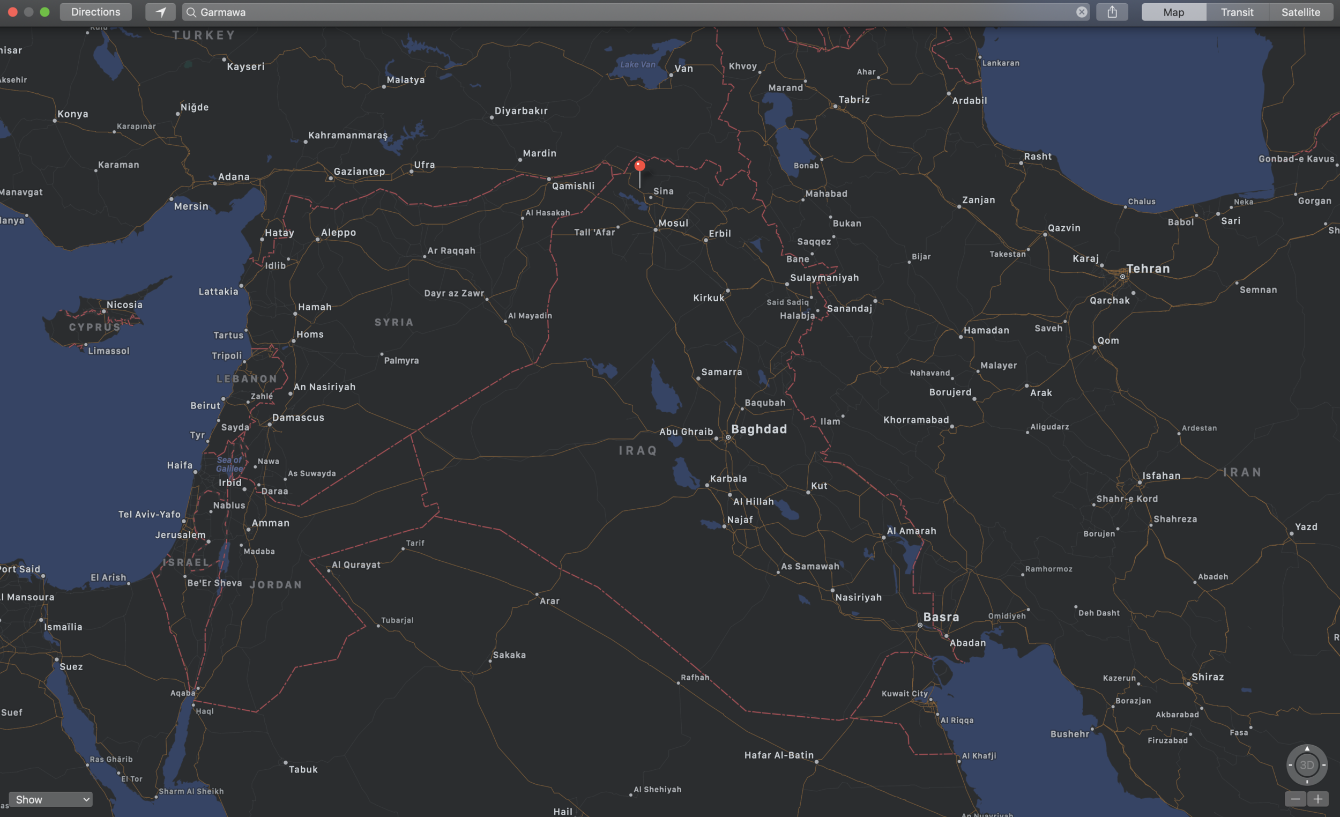Select the standard Map view
The height and width of the screenshot is (817, 1340).
tap(1174, 12)
